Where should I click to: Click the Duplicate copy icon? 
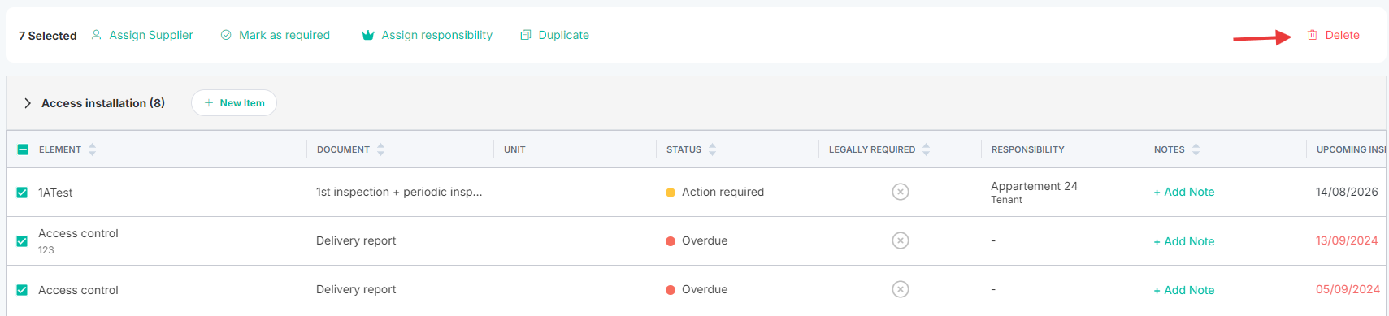click(x=526, y=35)
